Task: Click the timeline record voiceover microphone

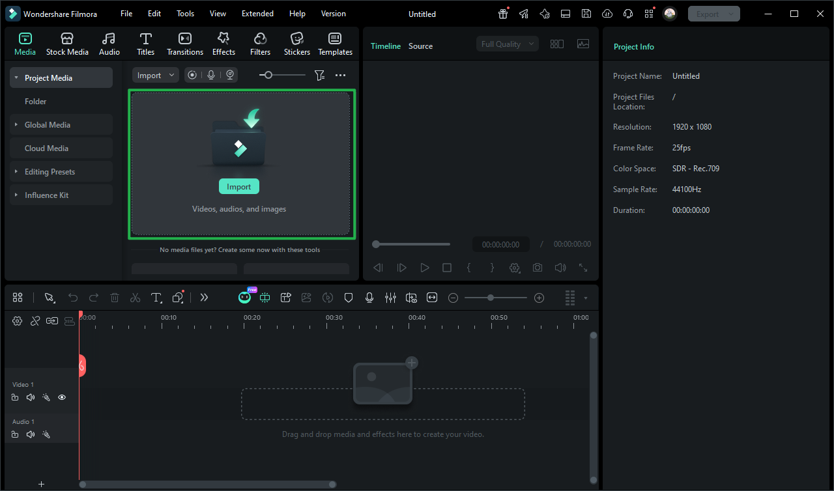Action: [369, 298]
